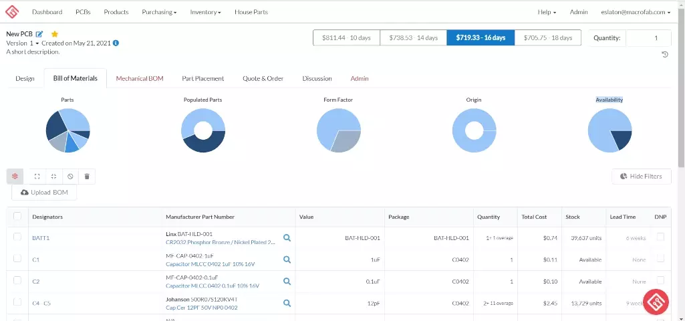Click the Upload BOM button

(44, 193)
